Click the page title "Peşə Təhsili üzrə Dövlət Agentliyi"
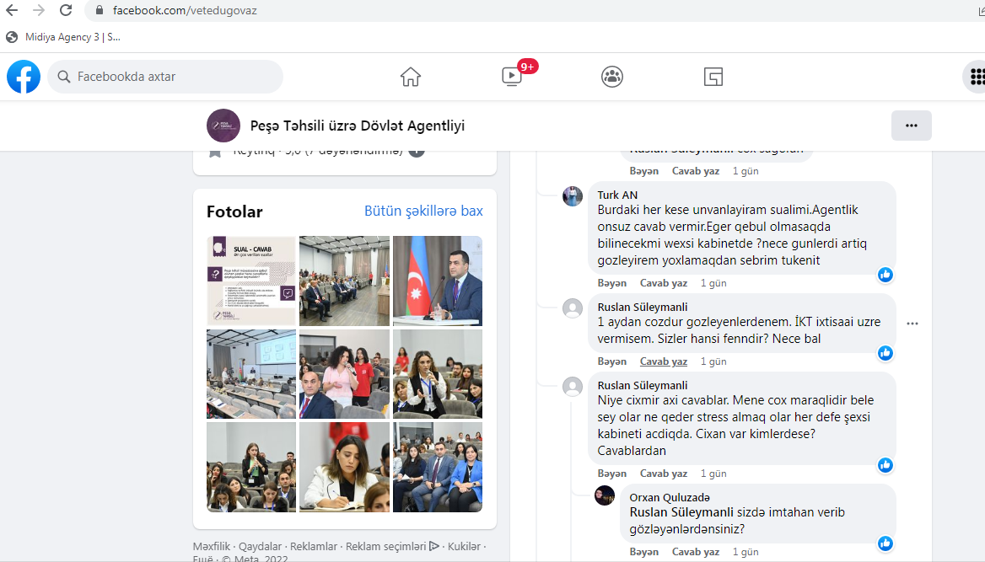Viewport: 985px width, 562px height. point(358,126)
